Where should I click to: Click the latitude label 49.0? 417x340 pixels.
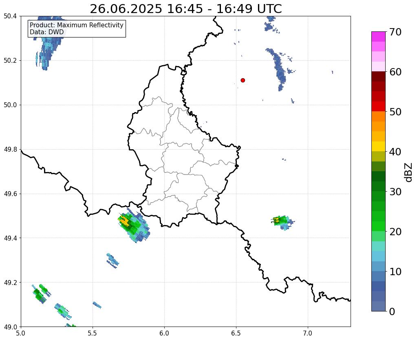10,327
